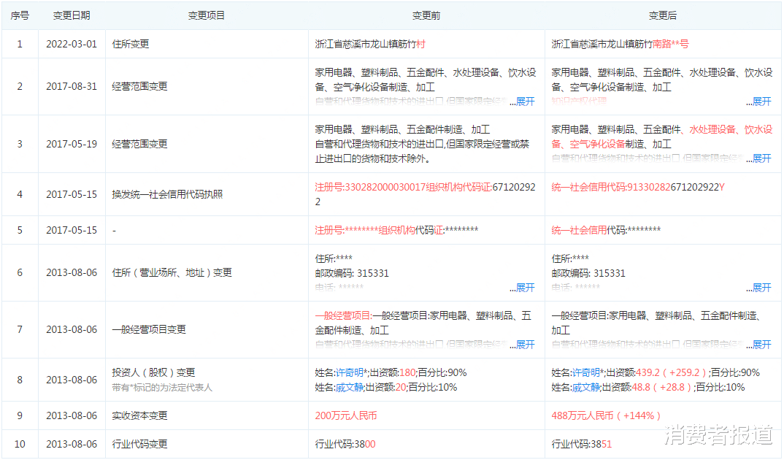Expand 变更后 content of 一般经营项目变更 row
The image size is (784, 460).
click(761, 343)
